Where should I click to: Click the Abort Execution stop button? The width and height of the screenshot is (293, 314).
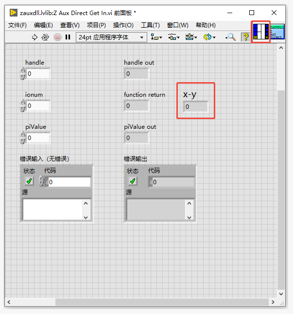(x=57, y=37)
